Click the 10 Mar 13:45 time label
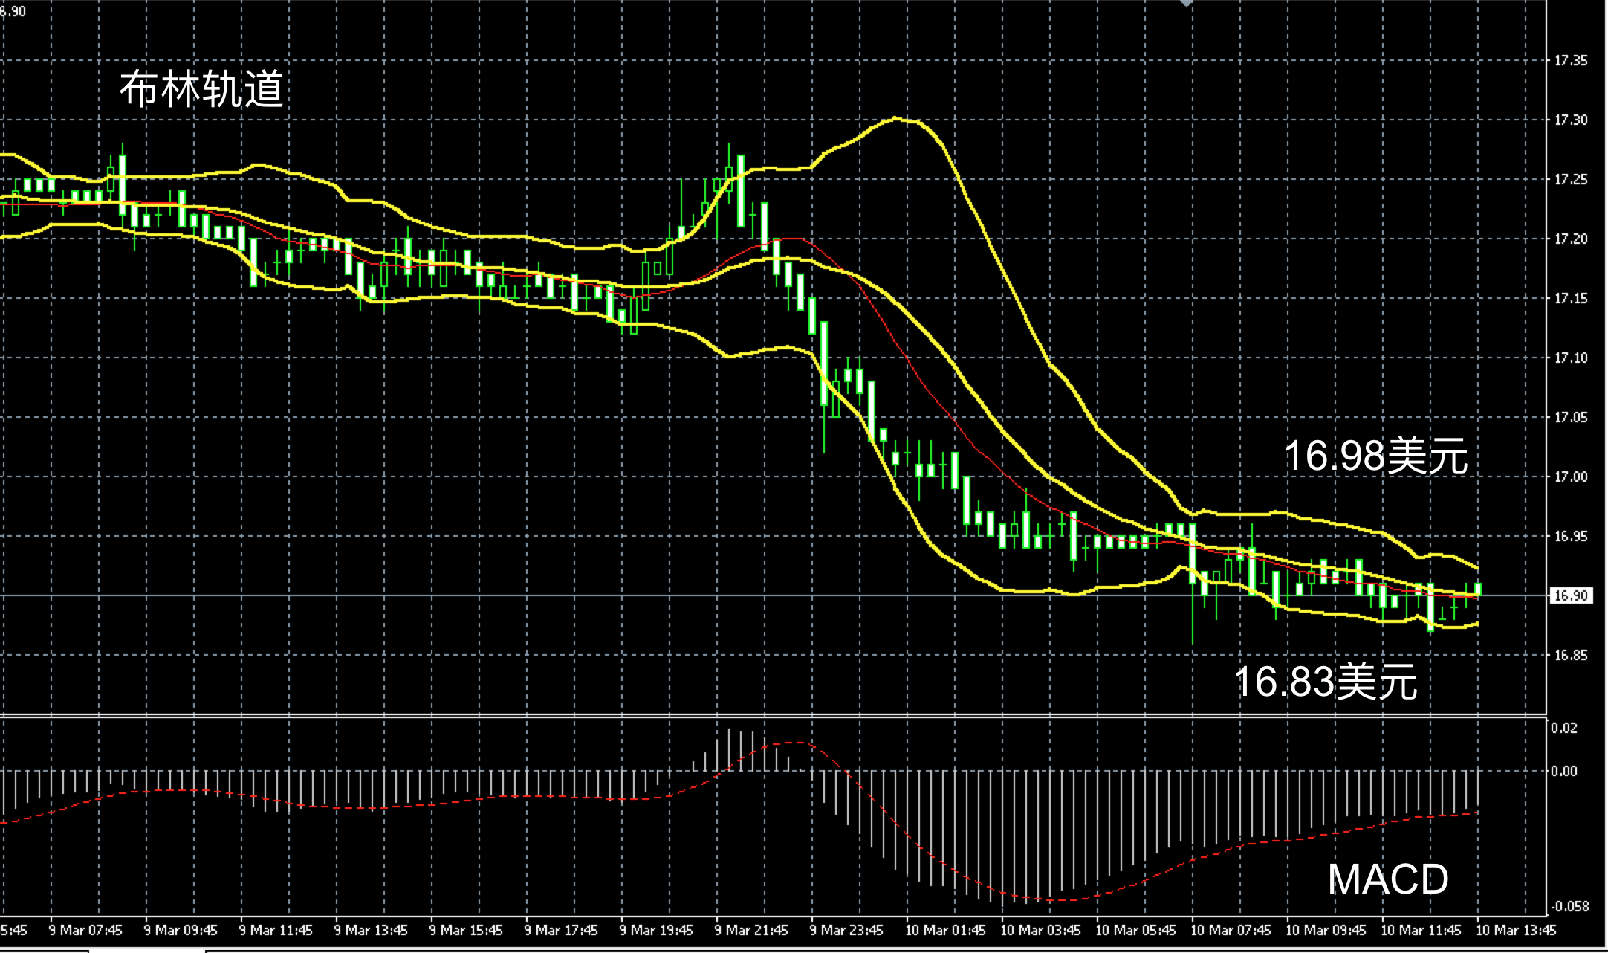 (x=1515, y=930)
